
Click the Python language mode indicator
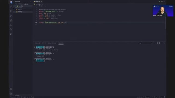(x=161, y=97)
